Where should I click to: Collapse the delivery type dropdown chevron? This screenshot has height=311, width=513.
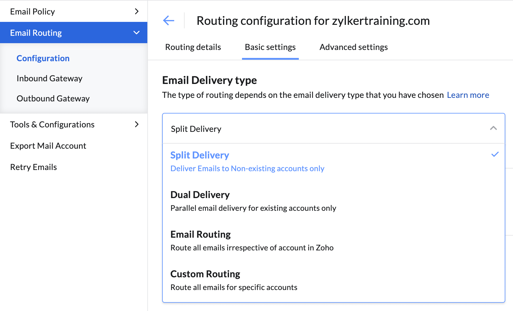tap(493, 128)
